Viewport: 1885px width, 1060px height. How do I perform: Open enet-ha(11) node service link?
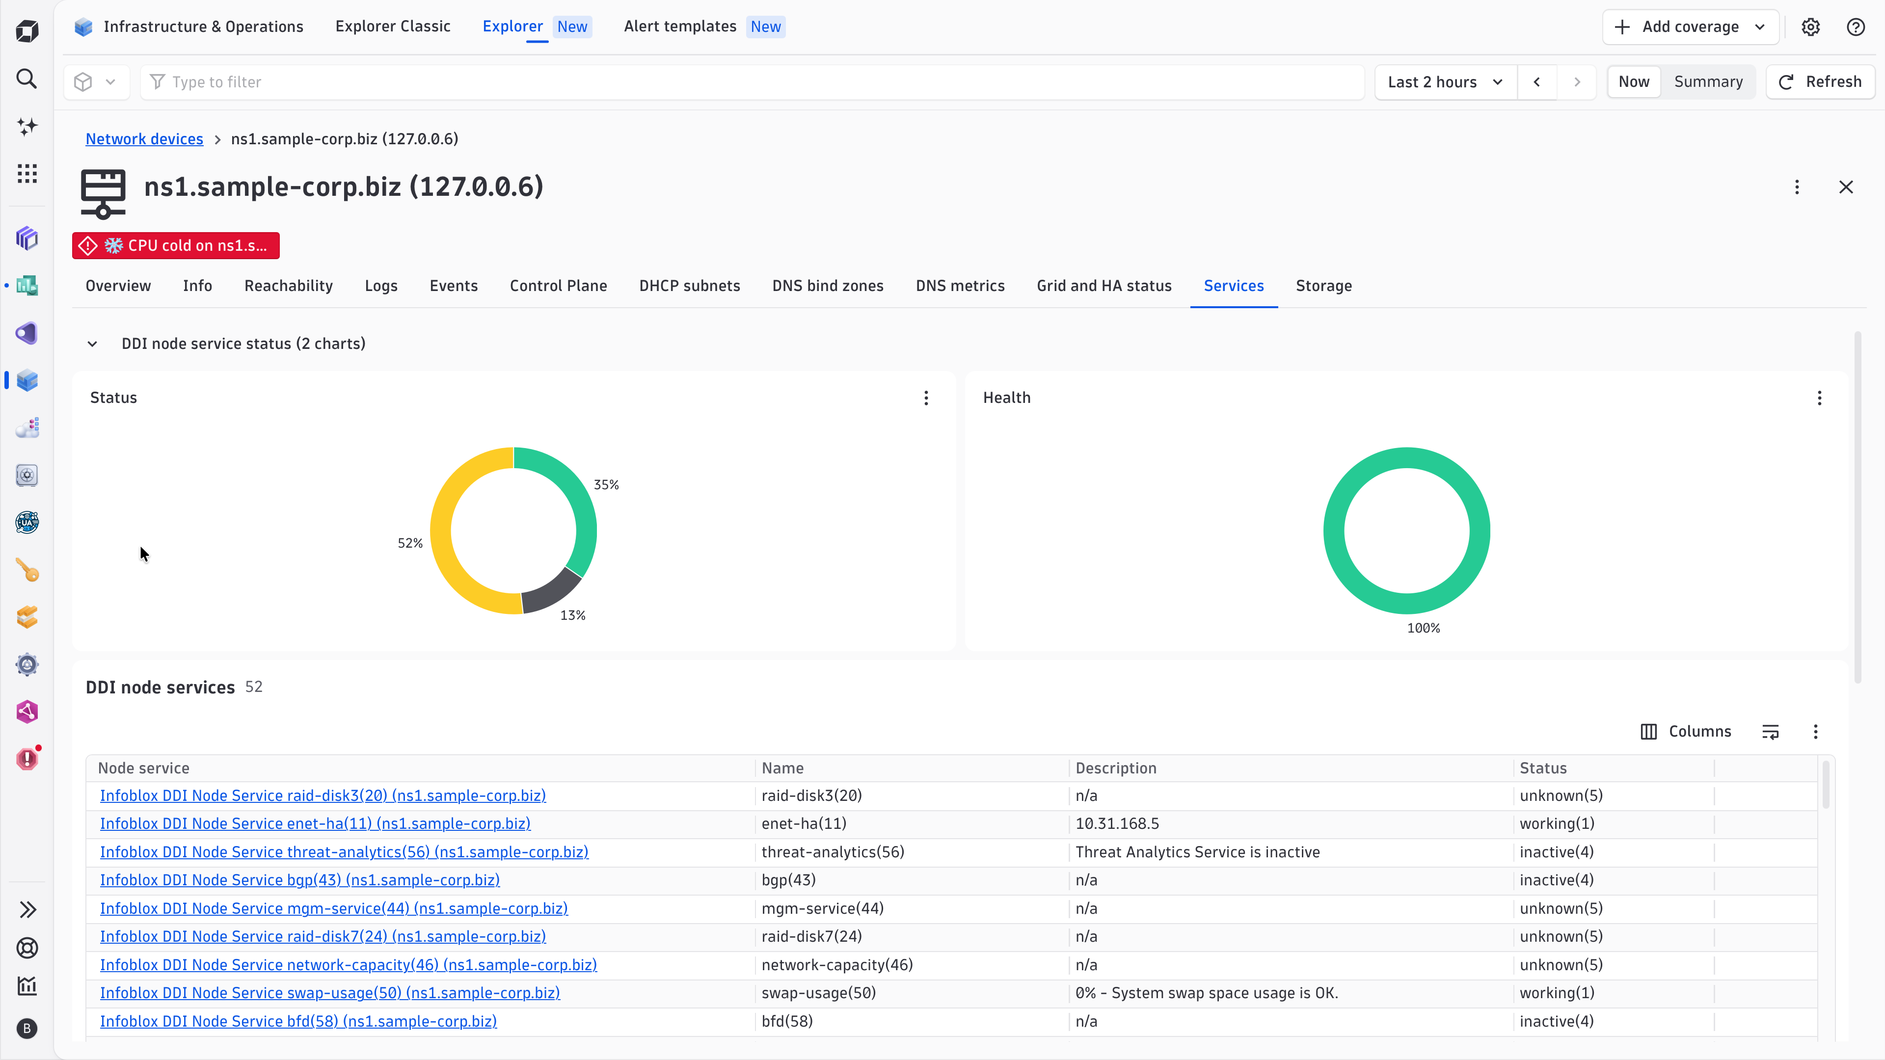click(315, 824)
